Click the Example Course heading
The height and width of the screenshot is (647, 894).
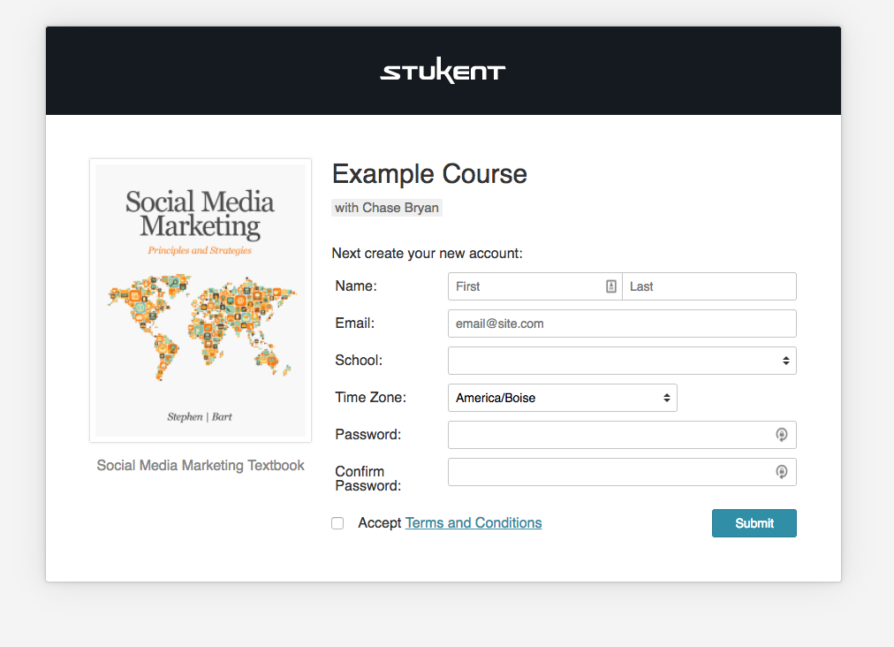click(429, 174)
